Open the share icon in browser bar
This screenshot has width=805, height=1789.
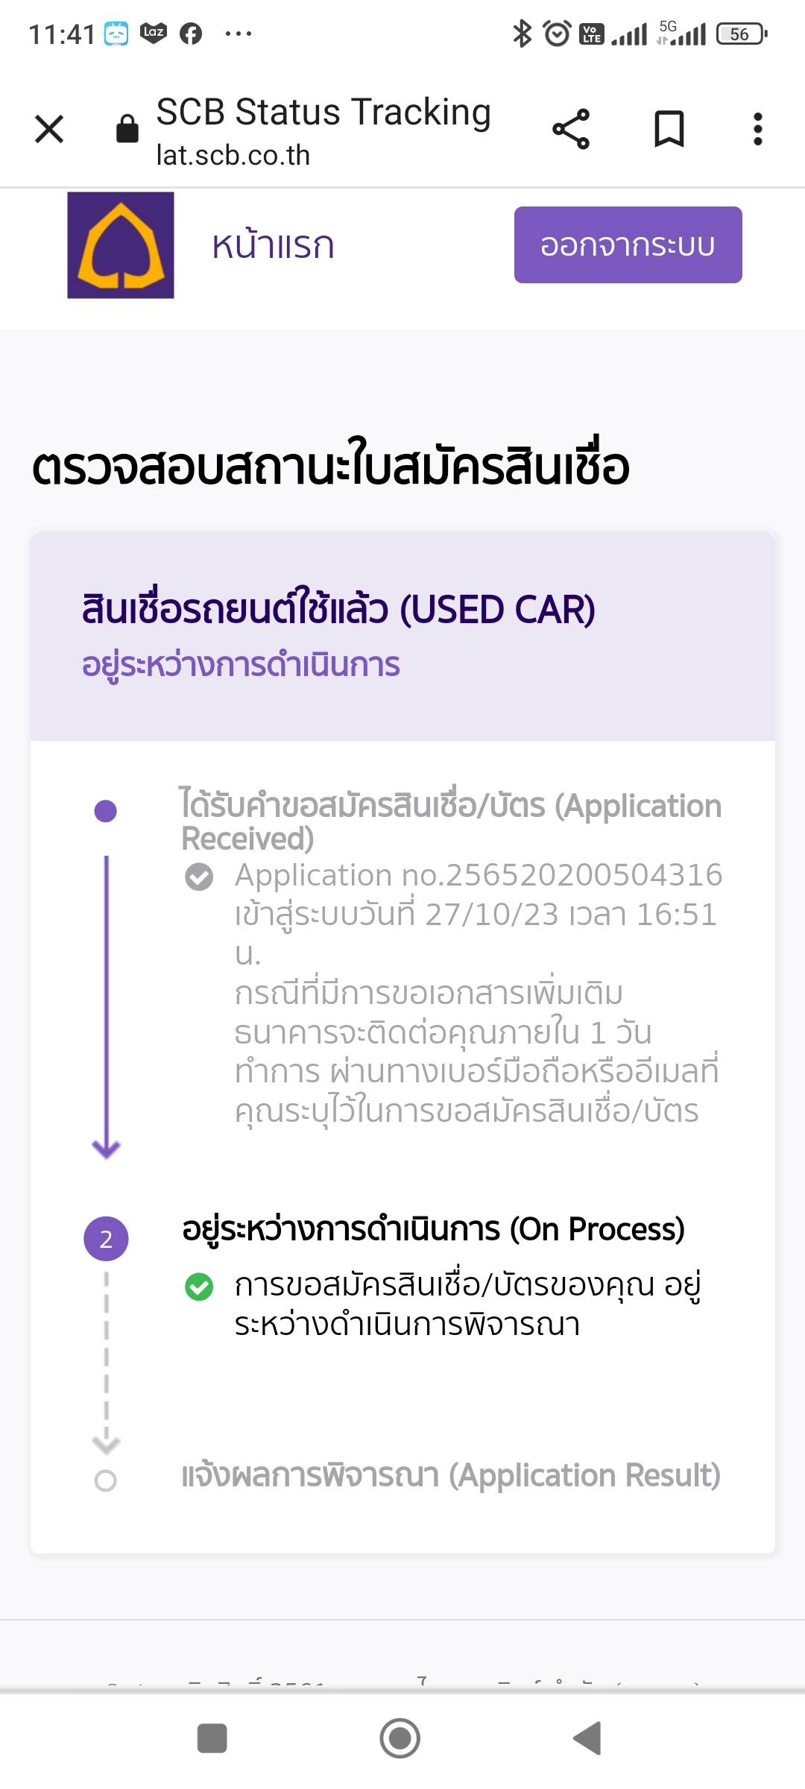(x=571, y=129)
